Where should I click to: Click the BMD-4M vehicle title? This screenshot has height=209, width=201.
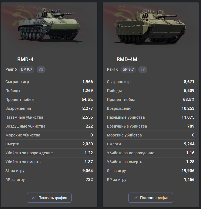coord(127,60)
